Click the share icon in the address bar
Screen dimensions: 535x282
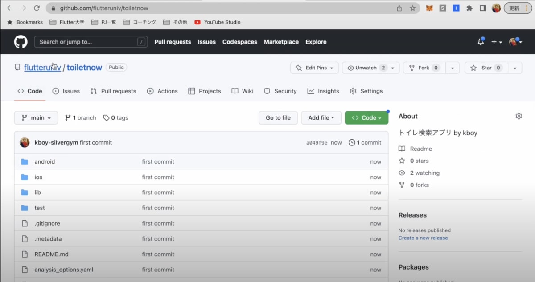pos(399,8)
